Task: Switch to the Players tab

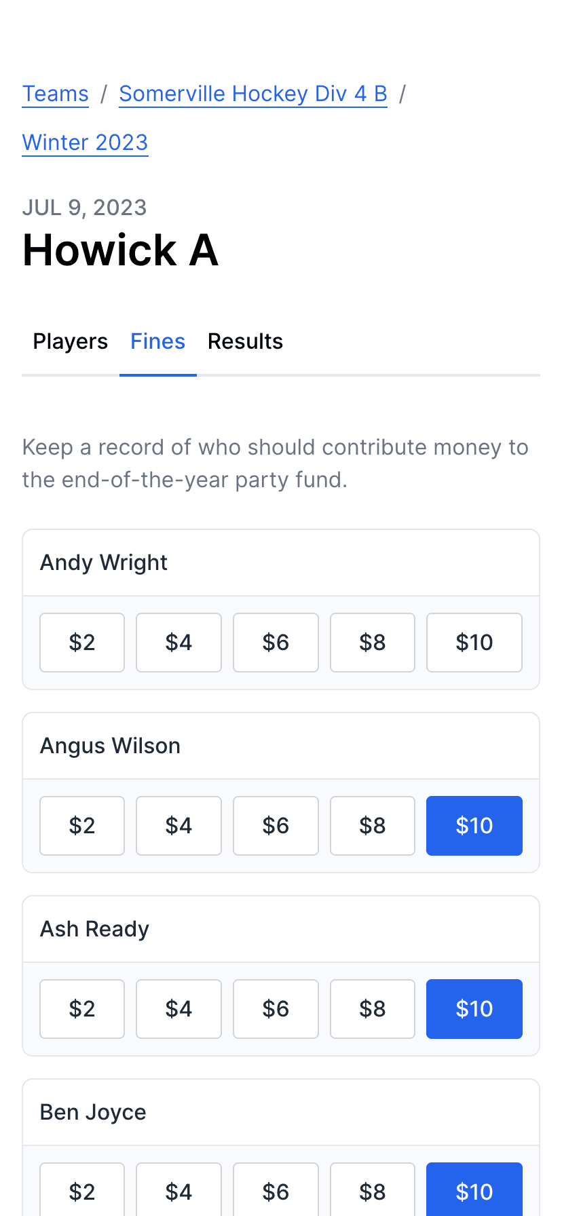Action: point(71,341)
